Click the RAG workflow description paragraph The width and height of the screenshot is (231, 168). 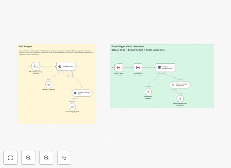point(56,52)
